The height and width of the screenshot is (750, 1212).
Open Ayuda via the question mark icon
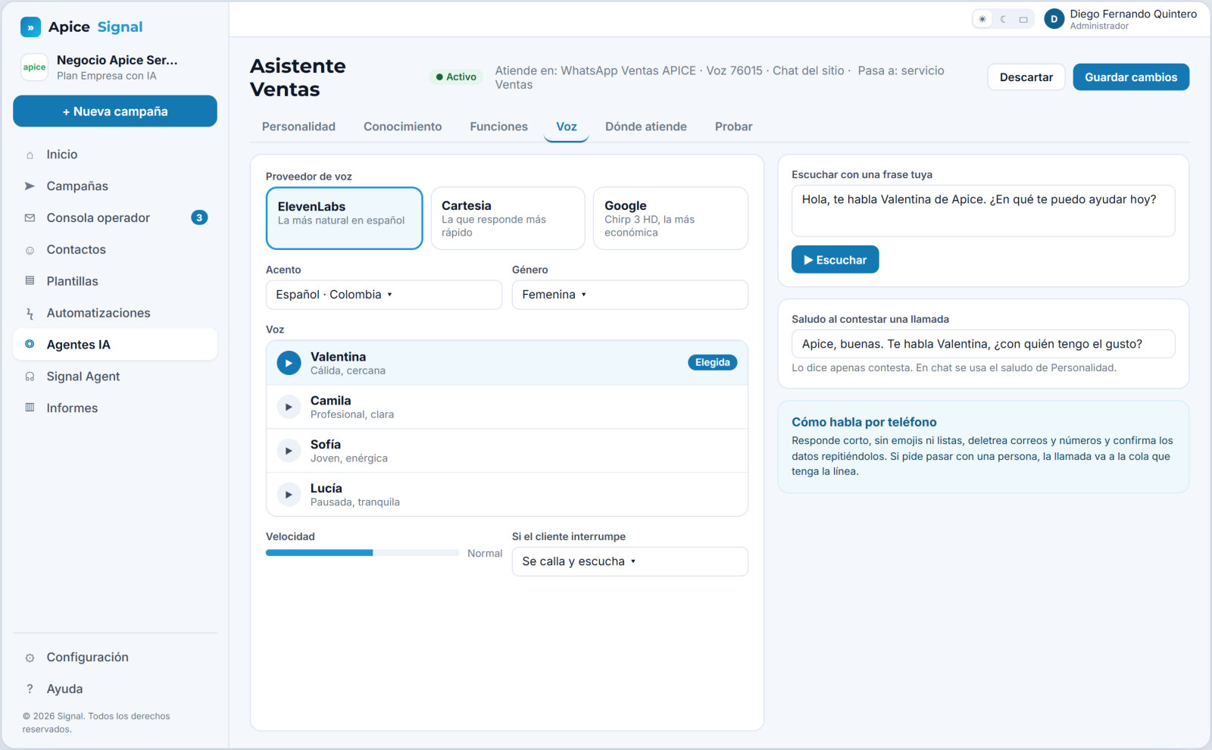coord(30,689)
